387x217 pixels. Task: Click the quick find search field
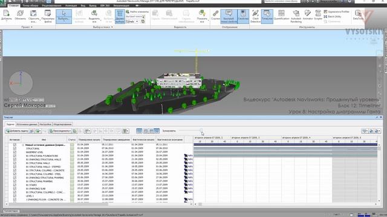(x=135, y=16)
